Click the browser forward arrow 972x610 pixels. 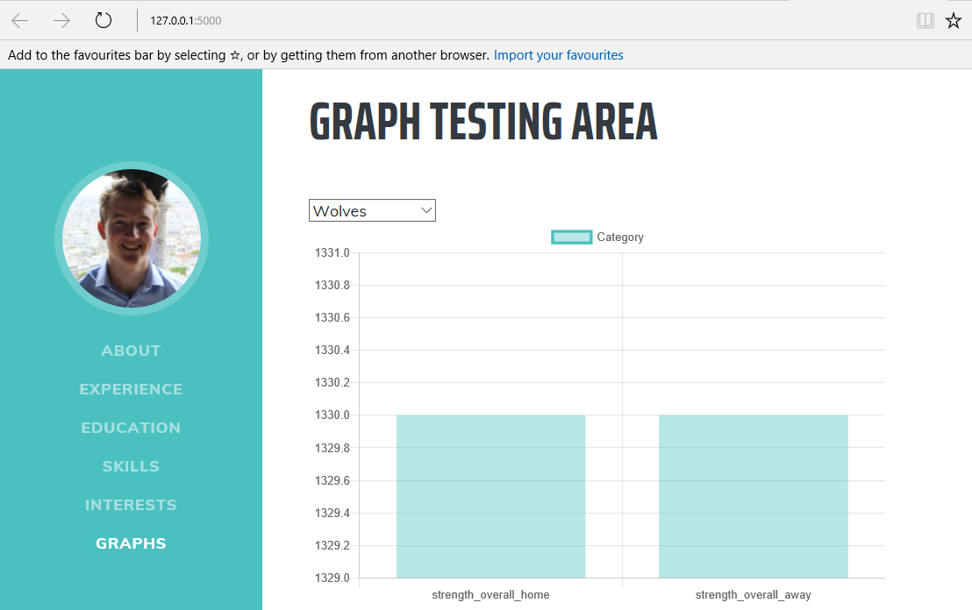coord(61,21)
